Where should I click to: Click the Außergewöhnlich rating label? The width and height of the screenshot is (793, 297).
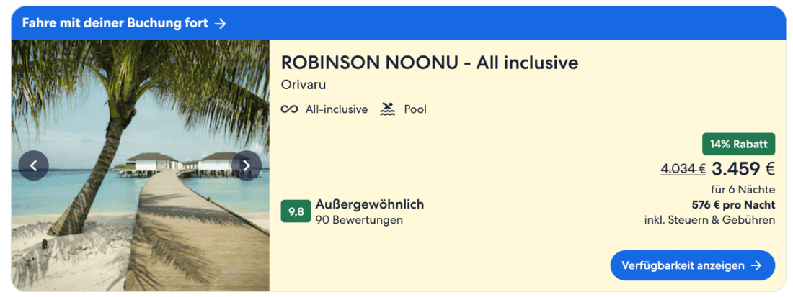click(369, 204)
